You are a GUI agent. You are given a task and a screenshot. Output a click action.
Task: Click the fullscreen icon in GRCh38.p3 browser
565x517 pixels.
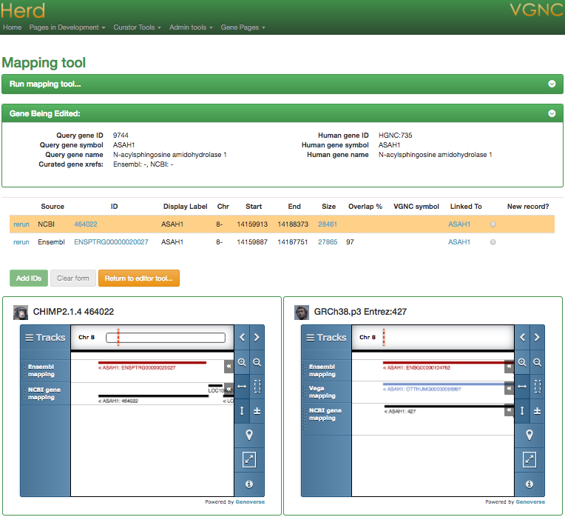pos(530,459)
